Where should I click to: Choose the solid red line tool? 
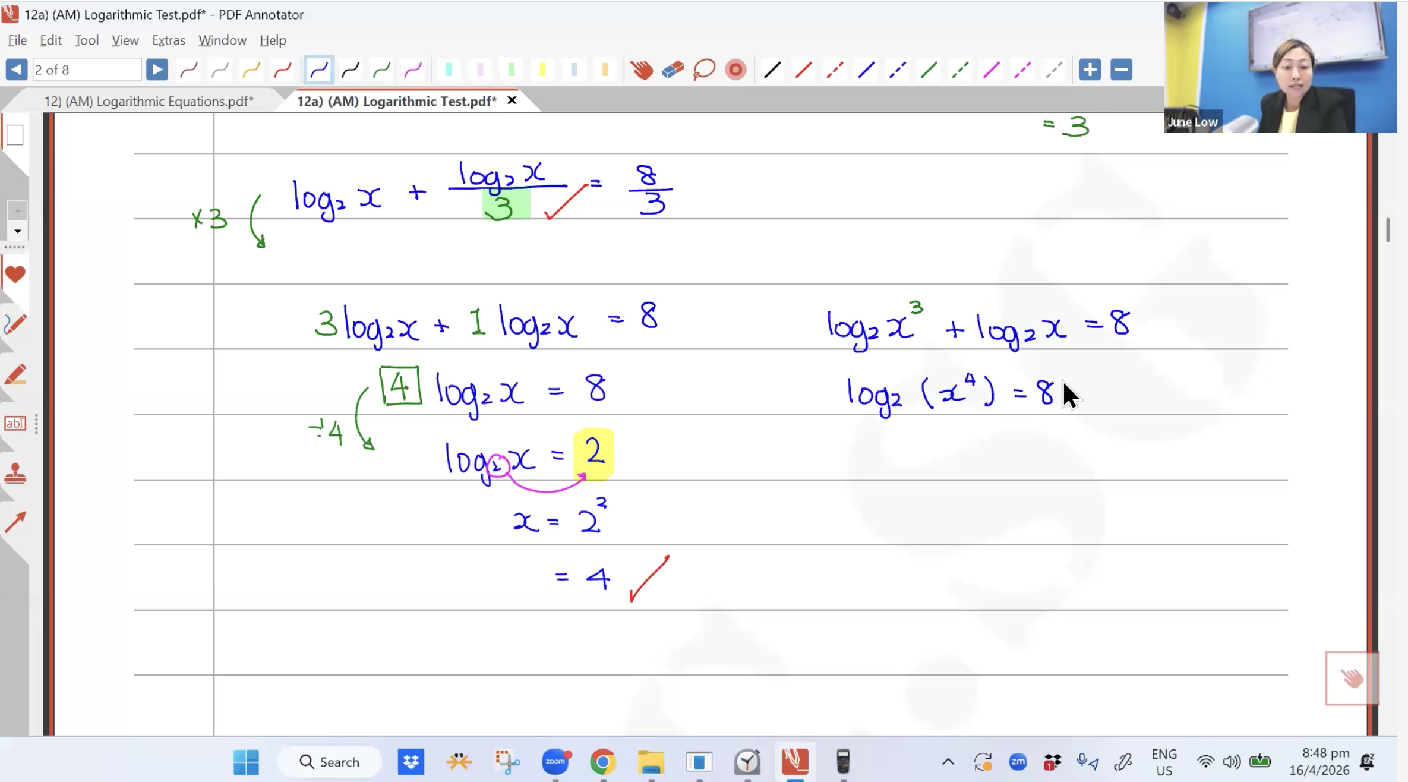pos(804,70)
